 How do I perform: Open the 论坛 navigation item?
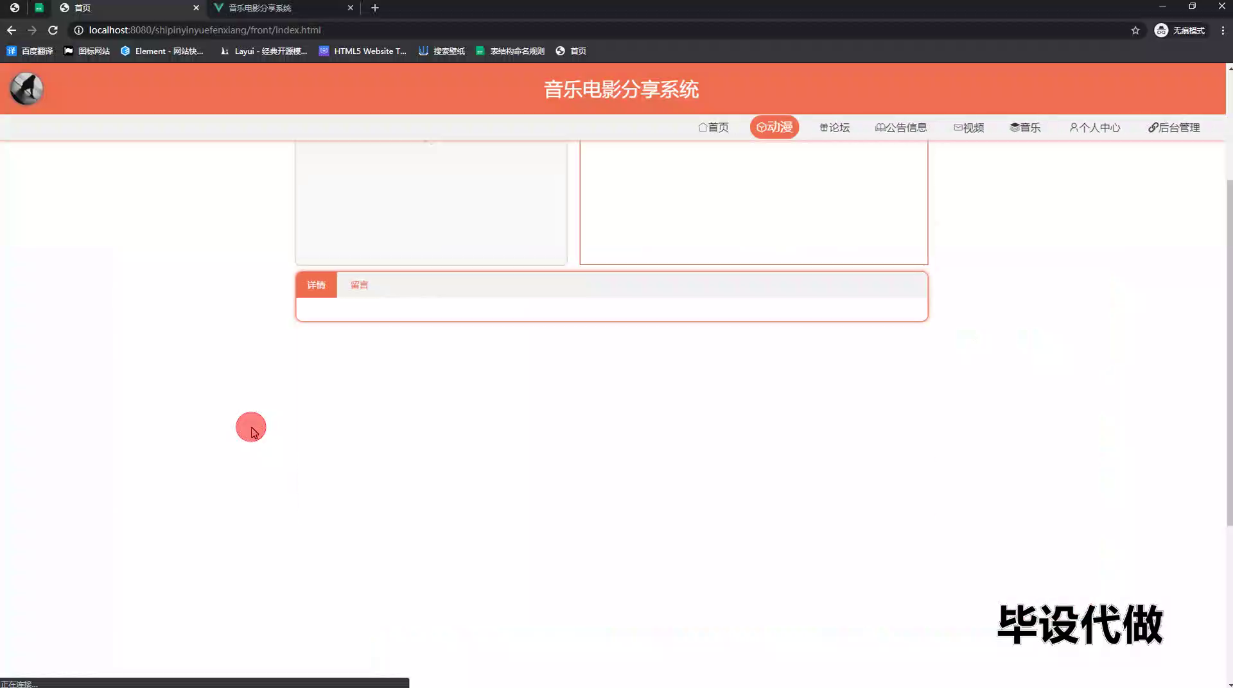834,127
